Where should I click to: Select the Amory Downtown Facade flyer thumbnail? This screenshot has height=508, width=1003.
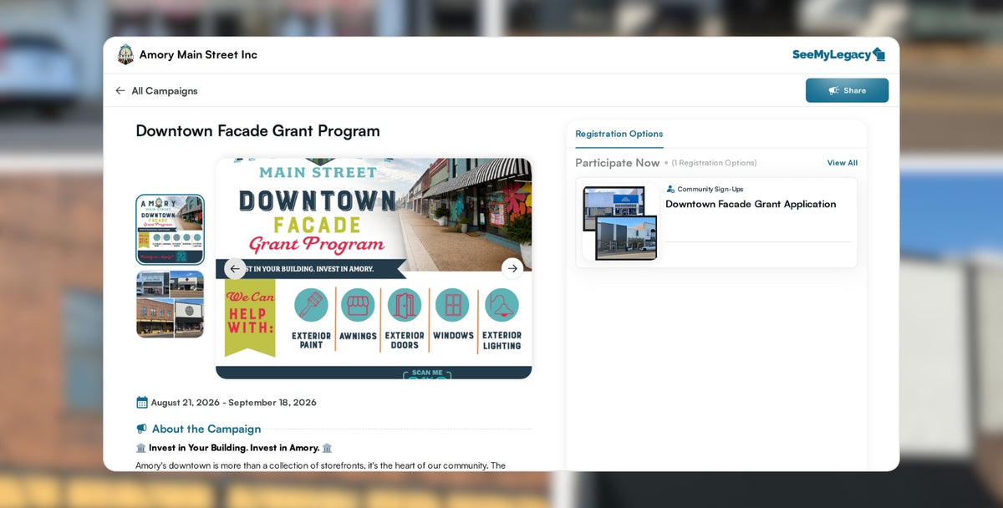pyautogui.click(x=170, y=230)
